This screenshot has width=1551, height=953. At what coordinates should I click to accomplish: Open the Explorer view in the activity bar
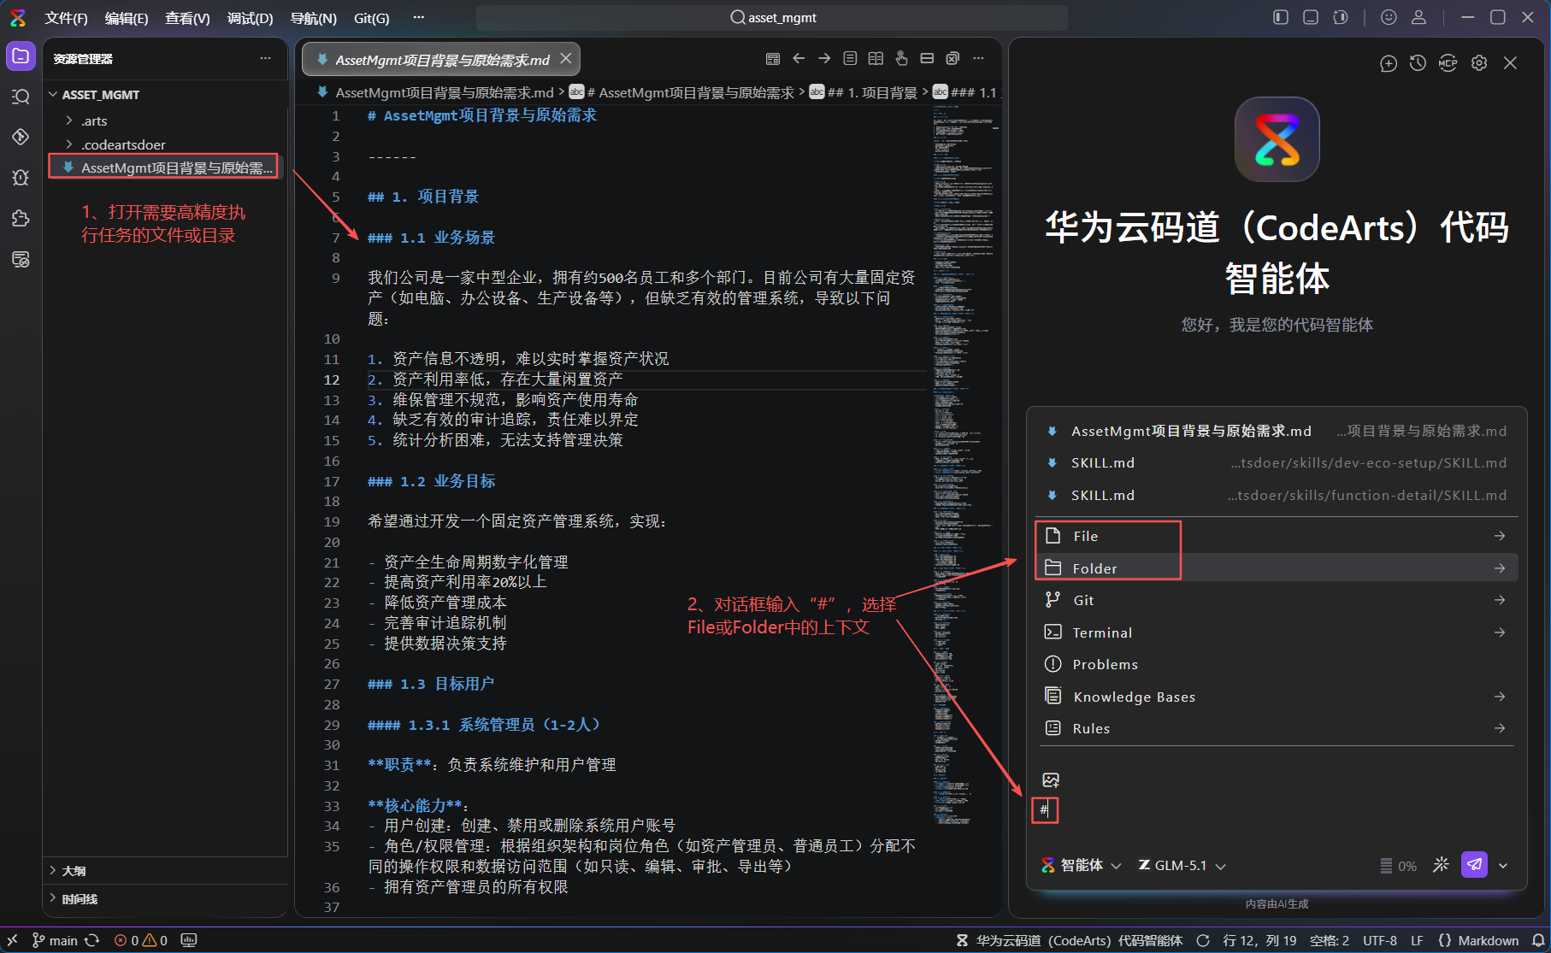[x=21, y=56]
